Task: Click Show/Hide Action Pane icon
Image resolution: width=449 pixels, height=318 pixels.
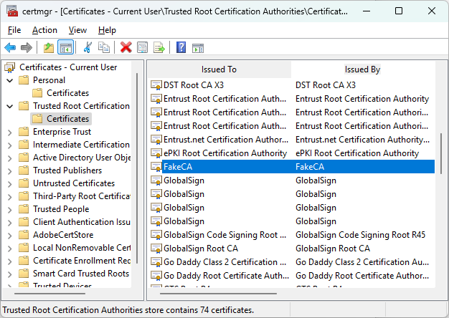Action: click(x=198, y=48)
